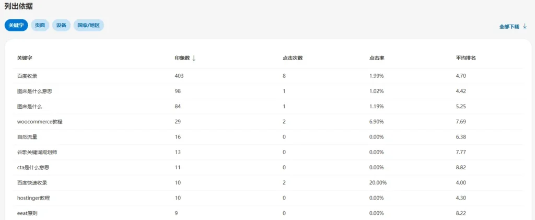Click the click-through rate 1.99%
The width and height of the screenshot is (535, 220).
377,76
